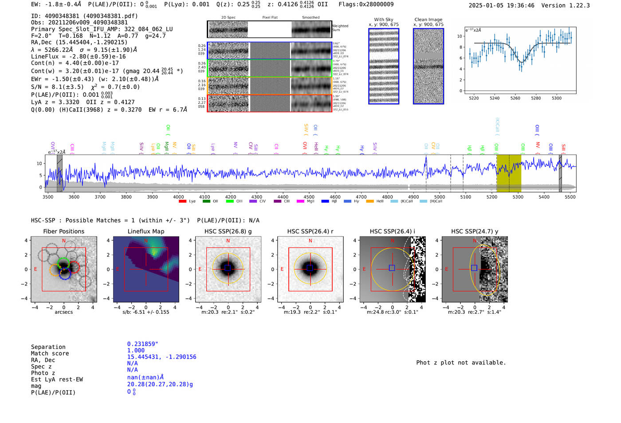This screenshot has height=423, width=621.
Task: Click the Clean Image cutout
Action: pyautogui.click(x=428, y=66)
